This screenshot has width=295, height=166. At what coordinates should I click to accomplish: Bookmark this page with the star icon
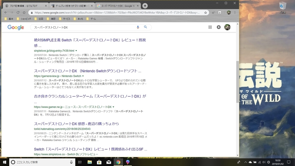pos(205,13)
